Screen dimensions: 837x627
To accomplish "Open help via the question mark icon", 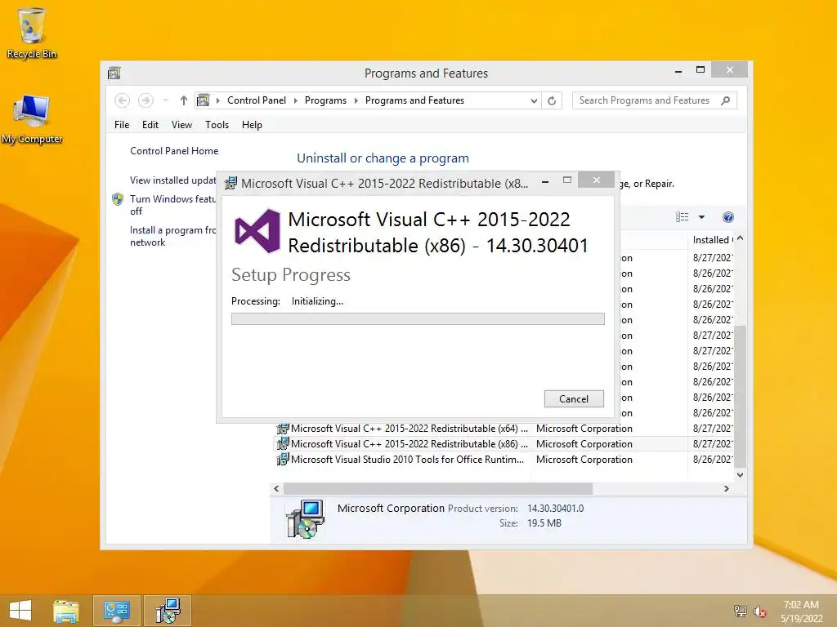I will (x=728, y=217).
